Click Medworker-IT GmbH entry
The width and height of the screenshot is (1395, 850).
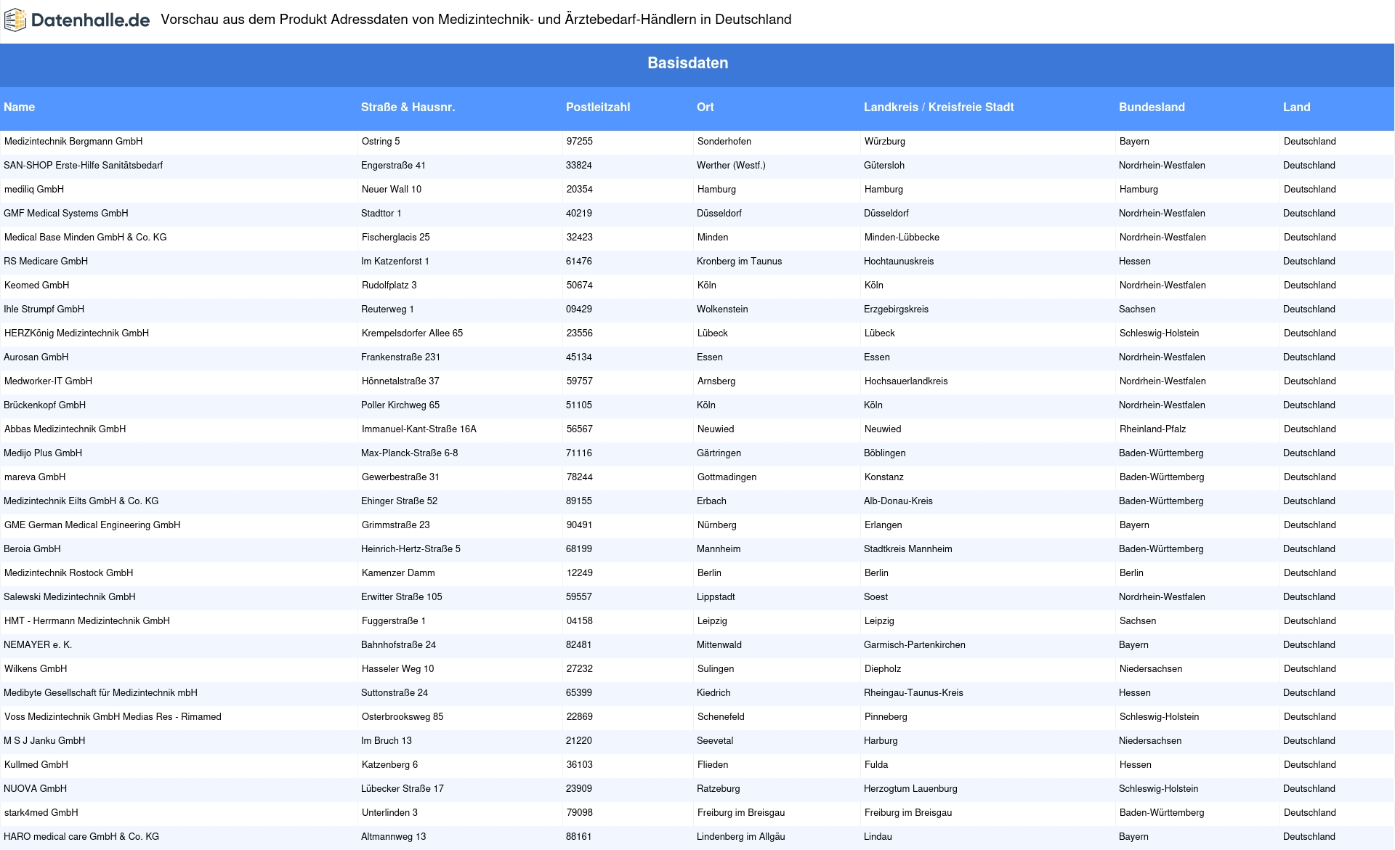click(49, 381)
